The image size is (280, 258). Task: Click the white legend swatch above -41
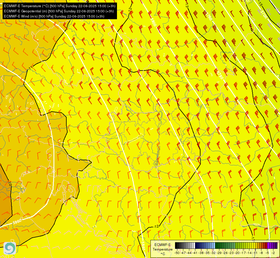pyautogui.click(x=194, y=246)
